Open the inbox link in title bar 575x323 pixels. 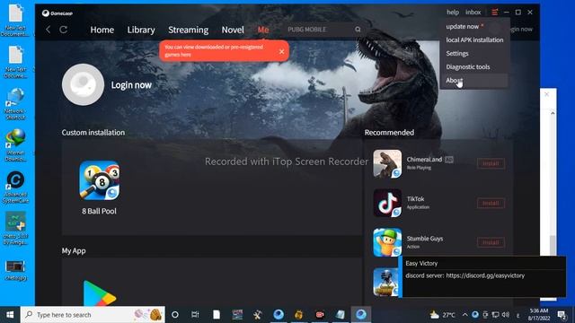coord(473,12)
